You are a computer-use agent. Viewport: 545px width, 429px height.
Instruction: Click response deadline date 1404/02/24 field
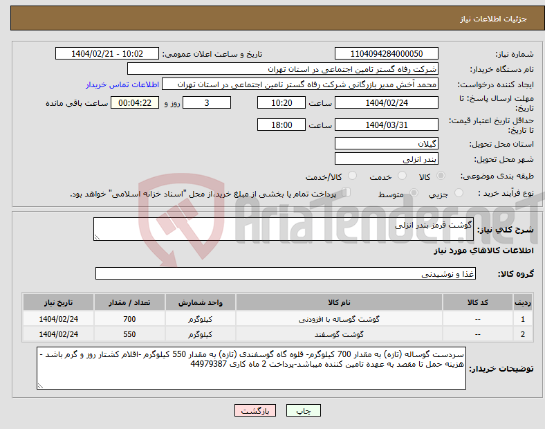[387, 102]
